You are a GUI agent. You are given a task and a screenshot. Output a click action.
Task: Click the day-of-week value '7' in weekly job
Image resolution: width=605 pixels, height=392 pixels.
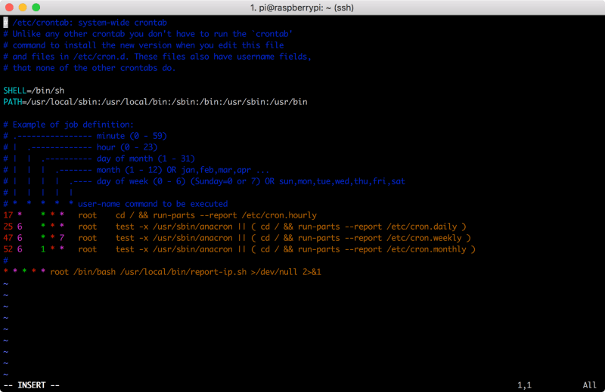tap(62, 238)
